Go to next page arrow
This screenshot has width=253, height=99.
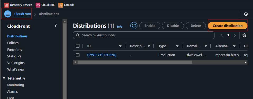(x=235, y=36)
